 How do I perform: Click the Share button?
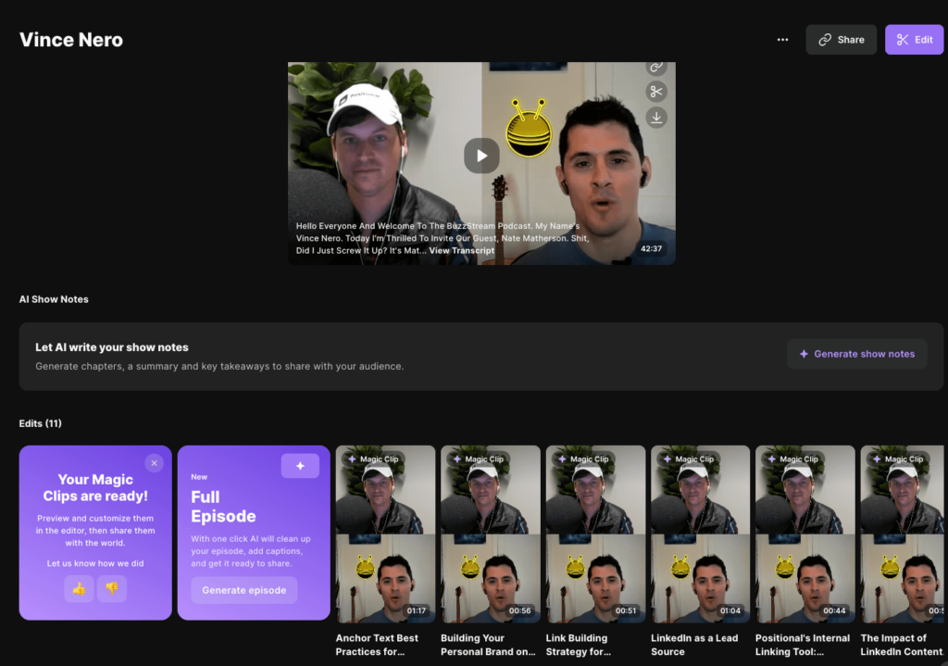point(841,40)
